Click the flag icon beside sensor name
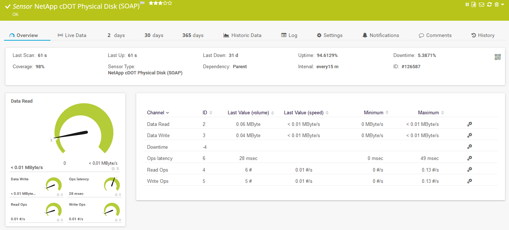 pos(142,3)
